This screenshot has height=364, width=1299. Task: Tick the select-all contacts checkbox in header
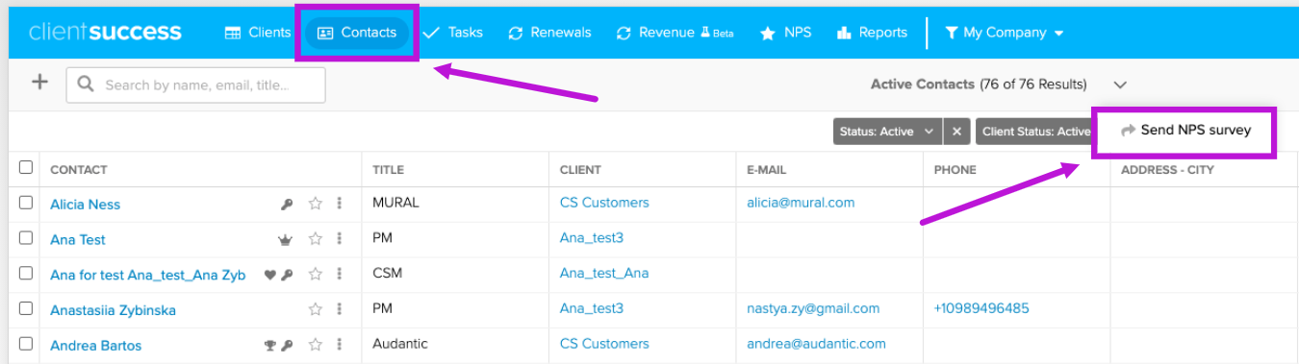[26, 168]
